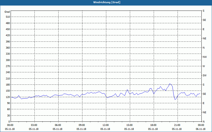This screenshot has height=132, width=212.
Task: Click the 05.11.18 date under 21:00
Action: pyautogui.click(x=176, y=129)
